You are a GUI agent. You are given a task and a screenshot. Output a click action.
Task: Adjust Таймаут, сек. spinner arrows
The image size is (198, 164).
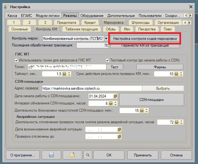[x=69, y=74]
